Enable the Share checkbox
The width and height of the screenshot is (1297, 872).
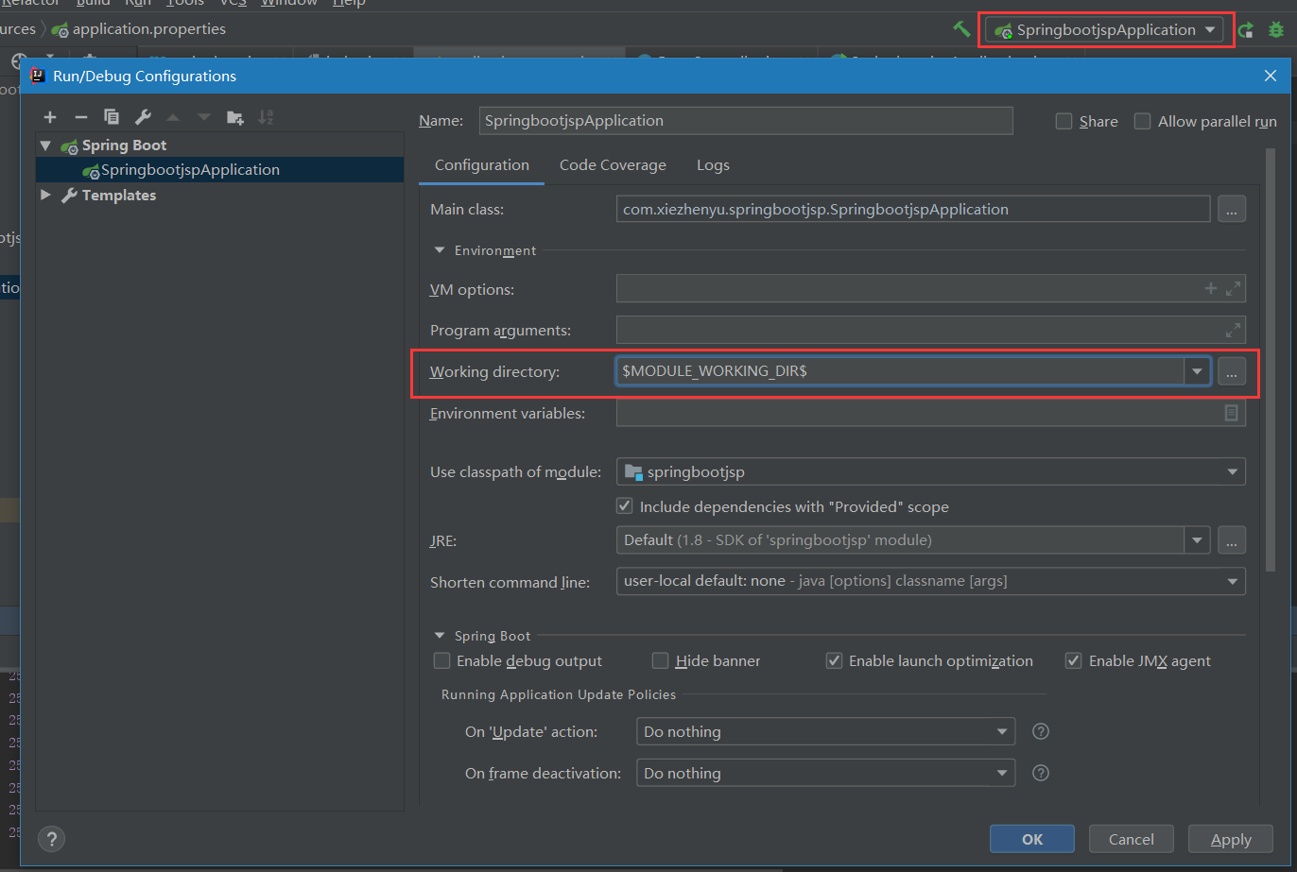coord(1064,121)
